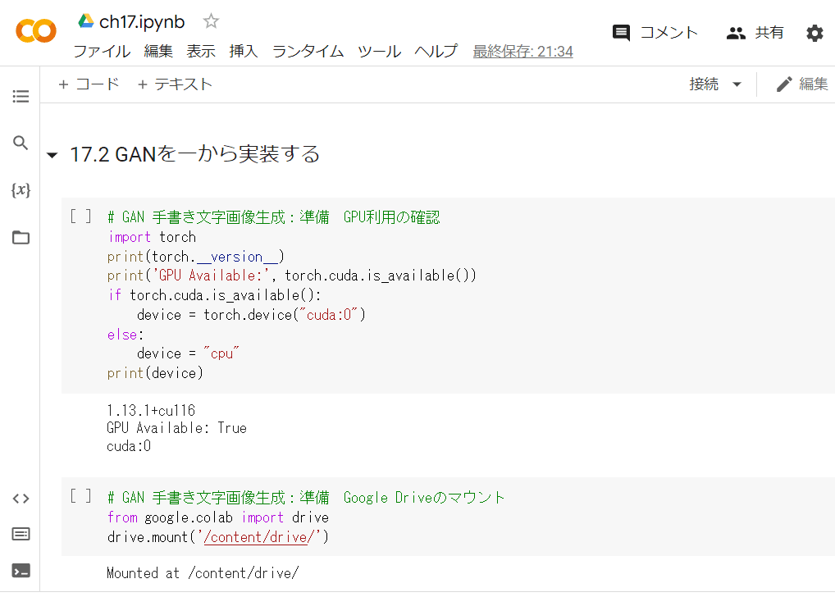Open the search and replace sidebar icon
This screenshot has height=597, width=835.
coord(21,143)
